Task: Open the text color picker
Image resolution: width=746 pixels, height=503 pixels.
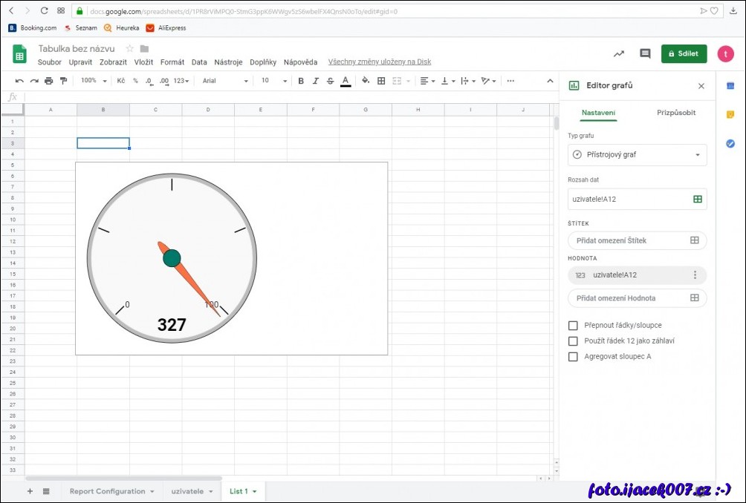Action: tap(345, 81)
